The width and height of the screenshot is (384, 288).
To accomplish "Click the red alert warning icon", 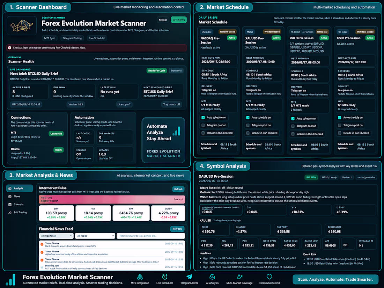I will pos(9,48).
